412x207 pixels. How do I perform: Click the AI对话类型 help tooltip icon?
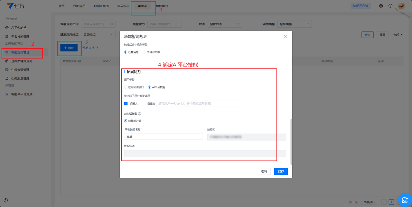[139, 114]
